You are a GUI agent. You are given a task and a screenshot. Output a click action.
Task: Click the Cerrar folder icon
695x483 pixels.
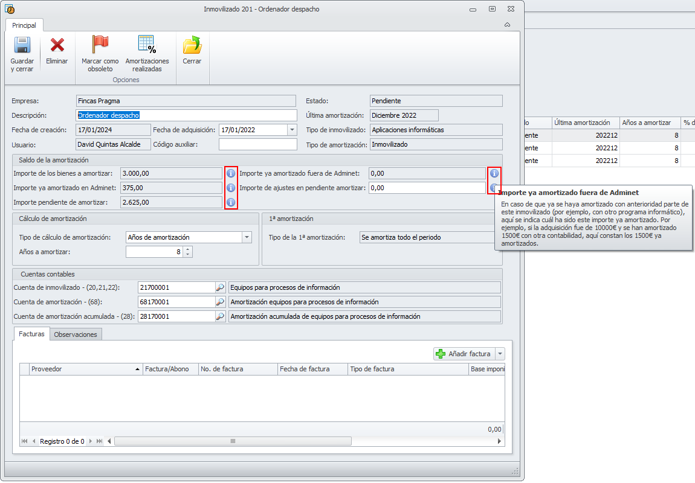point(192,45)
